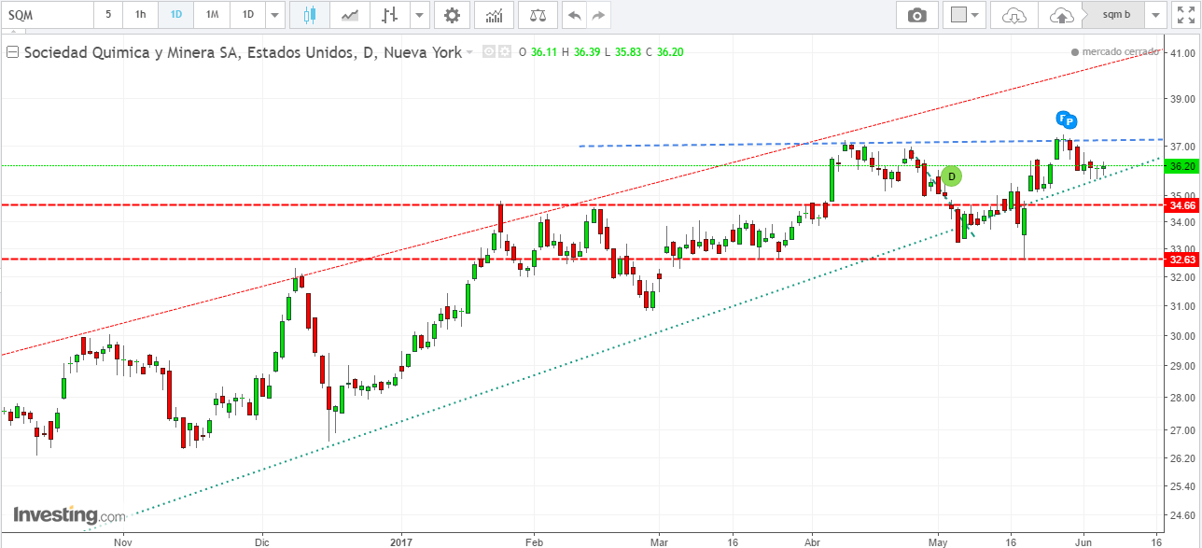Screen dimensions: 1202x548
Task: Click the high value H 36.39
Action: [580, 52]
